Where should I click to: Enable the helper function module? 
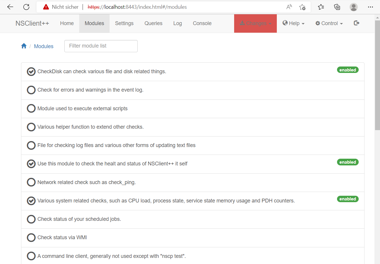point(31,127)
